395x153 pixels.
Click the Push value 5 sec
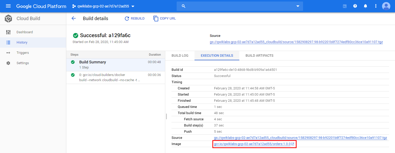tap(218, 132)
